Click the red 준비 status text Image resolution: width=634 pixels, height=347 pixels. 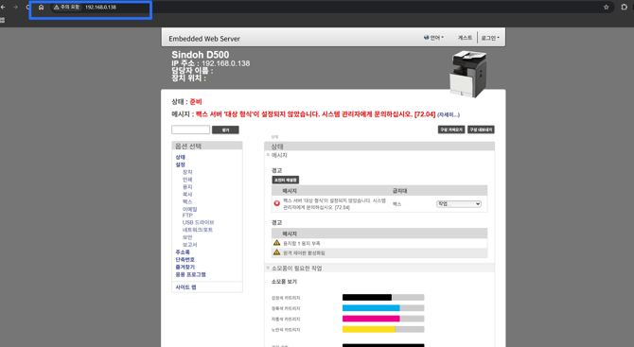point(196,102)
